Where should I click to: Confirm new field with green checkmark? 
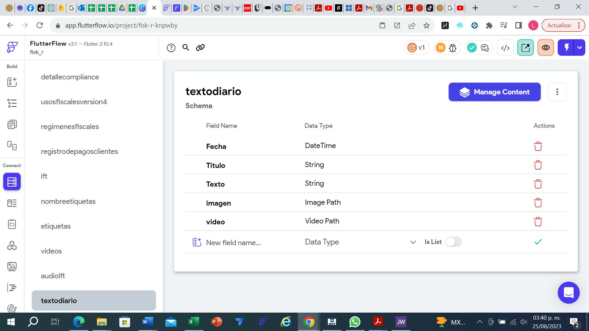(x=538, y=242)
